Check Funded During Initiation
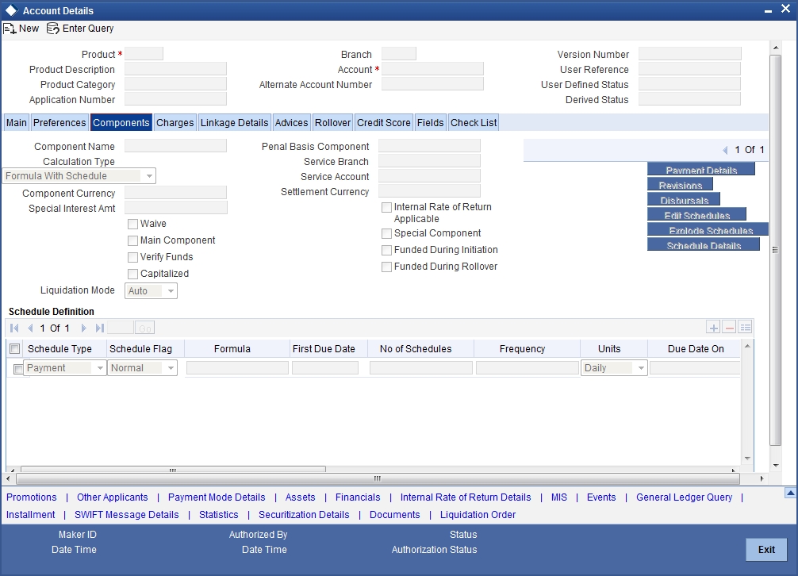The width and height of the screenshot is (798, 576). 387,251
